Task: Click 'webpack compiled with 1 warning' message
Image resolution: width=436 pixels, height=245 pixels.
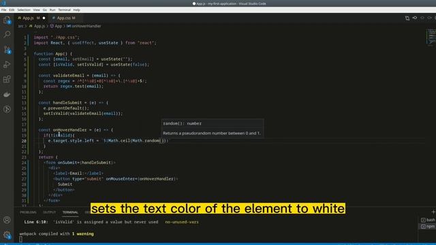Action: 57,234
